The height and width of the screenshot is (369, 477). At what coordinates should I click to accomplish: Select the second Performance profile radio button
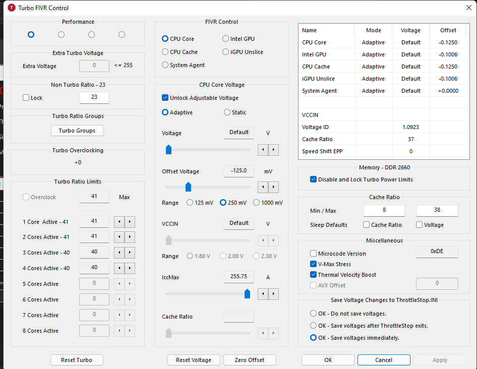[61, 35]
